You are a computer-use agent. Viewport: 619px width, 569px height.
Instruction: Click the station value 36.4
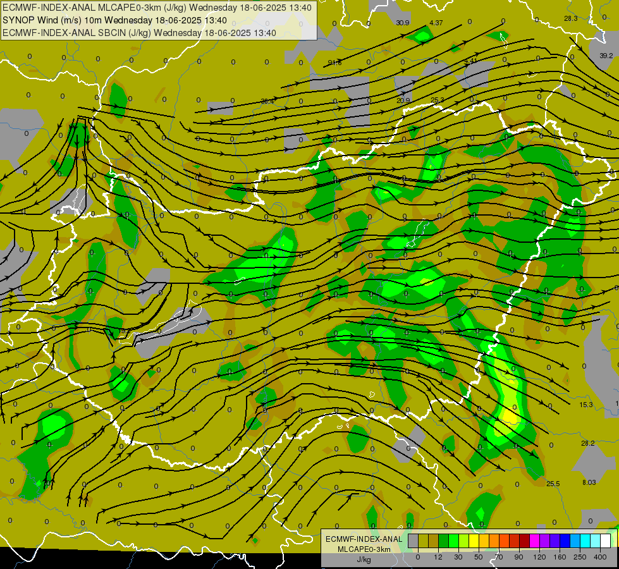point(267,102)
